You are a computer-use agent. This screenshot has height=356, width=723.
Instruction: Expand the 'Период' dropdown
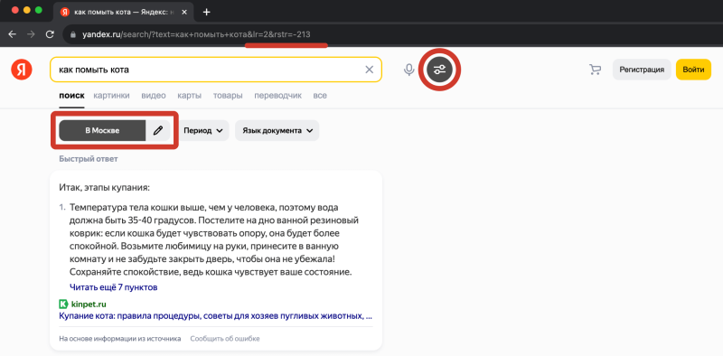[203, 130]
